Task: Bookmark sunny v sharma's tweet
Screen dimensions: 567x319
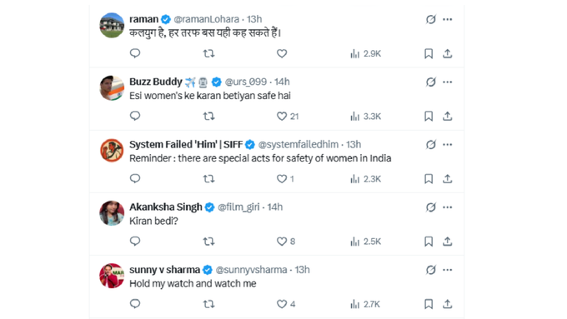Action: click(x=429, y=304)
